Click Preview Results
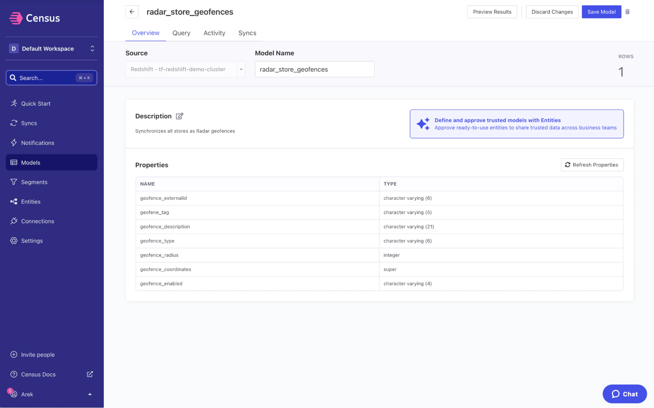The width and height of the screenshot is (654, 408). 492,12
